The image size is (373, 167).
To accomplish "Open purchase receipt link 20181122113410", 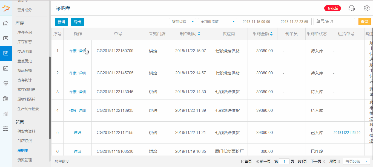I will (x=347, y=133).
